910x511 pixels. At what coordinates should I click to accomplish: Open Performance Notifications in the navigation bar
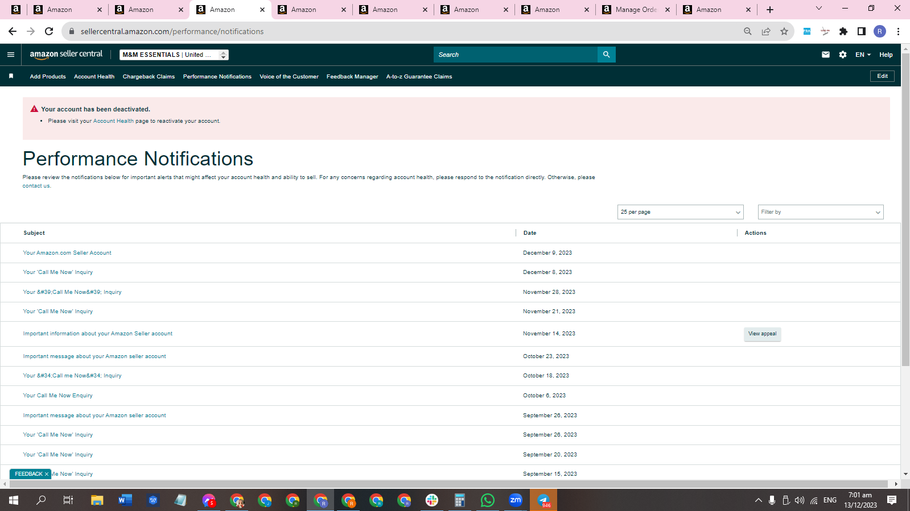pos(217,77)
